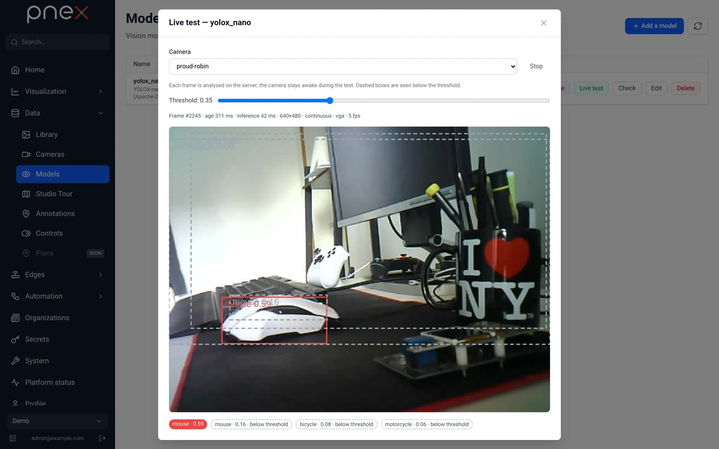Screen dimensions: 719x449
Task: Click the Edit button in model row
Action: click(656, 88)
